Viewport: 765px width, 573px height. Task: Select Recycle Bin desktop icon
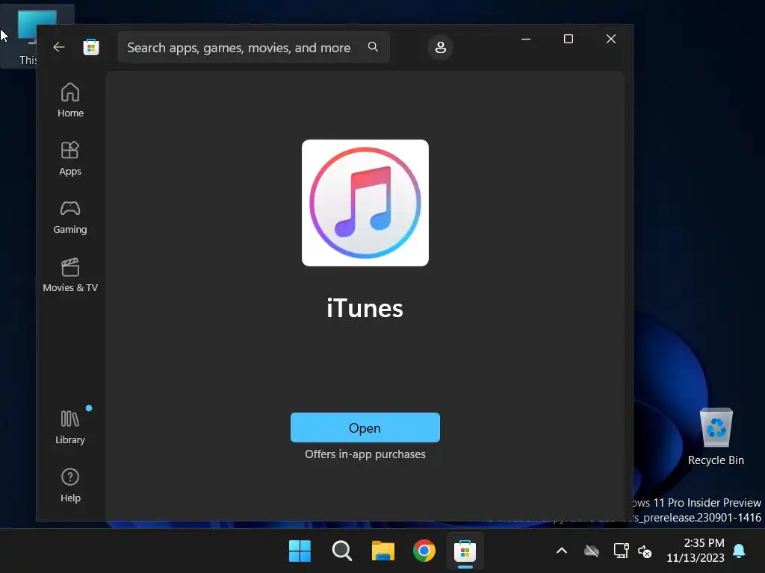pyautogui.click(x=716, y=436)
